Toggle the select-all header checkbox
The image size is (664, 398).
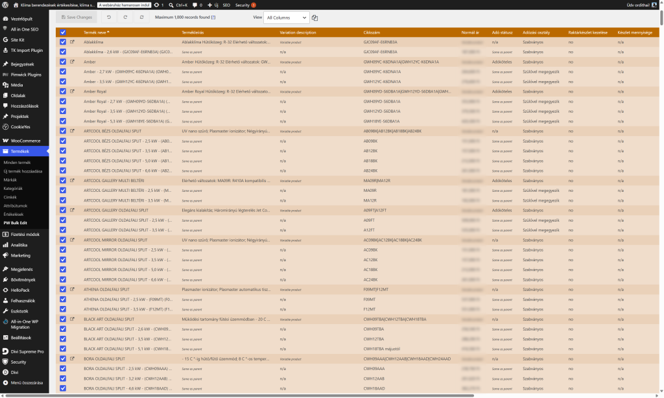click(63, 32)
